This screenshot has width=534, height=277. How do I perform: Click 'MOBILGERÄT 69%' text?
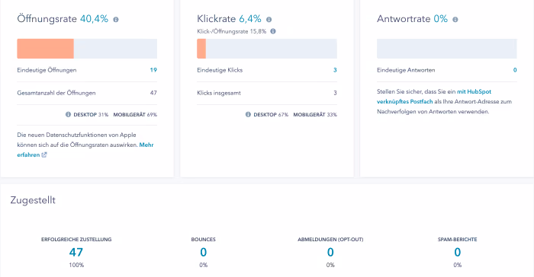pyautogui.click(x=135, y=115)
